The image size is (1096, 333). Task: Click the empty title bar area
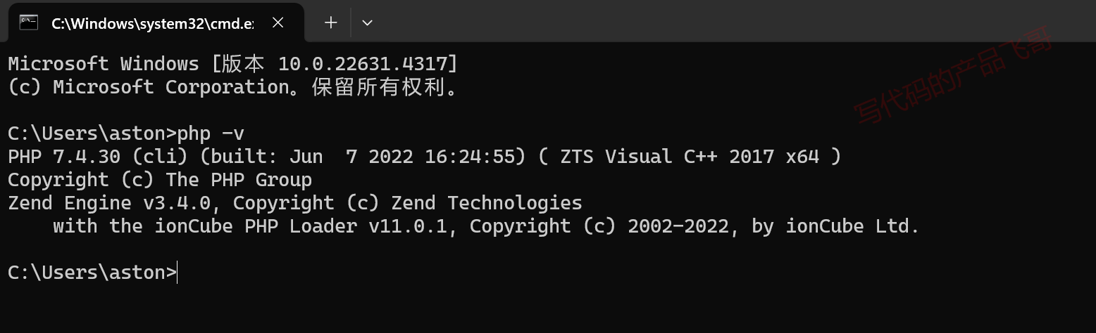733,21
